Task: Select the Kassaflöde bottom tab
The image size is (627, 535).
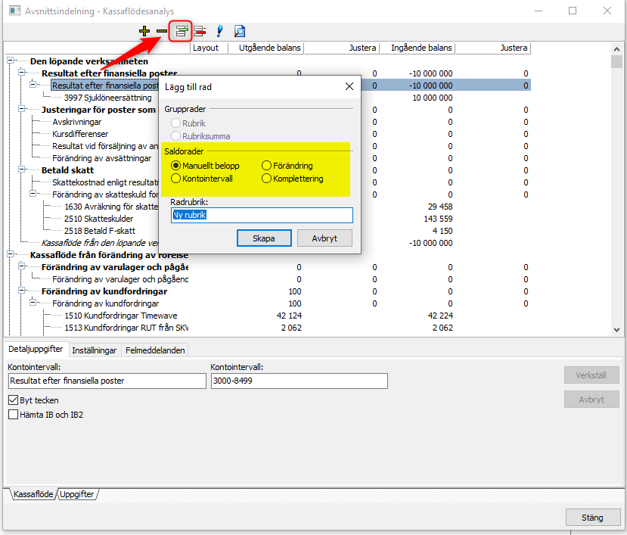Action: pyautogui.click(x=33, y=494)
